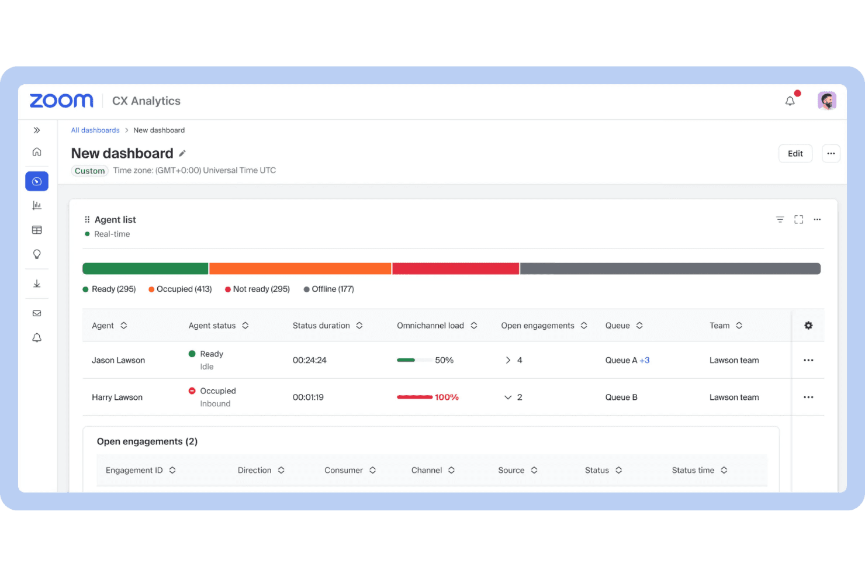The image size is (865, 577).
Task: Open row actions for Harry Lawson
Action: point(808,397)
